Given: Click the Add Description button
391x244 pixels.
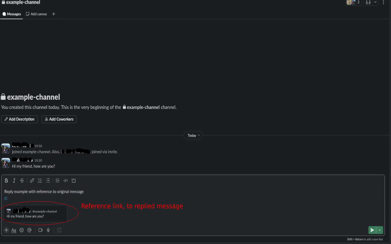Looking at the screenshot, I should pyautogui.click(x=20, y=119).
